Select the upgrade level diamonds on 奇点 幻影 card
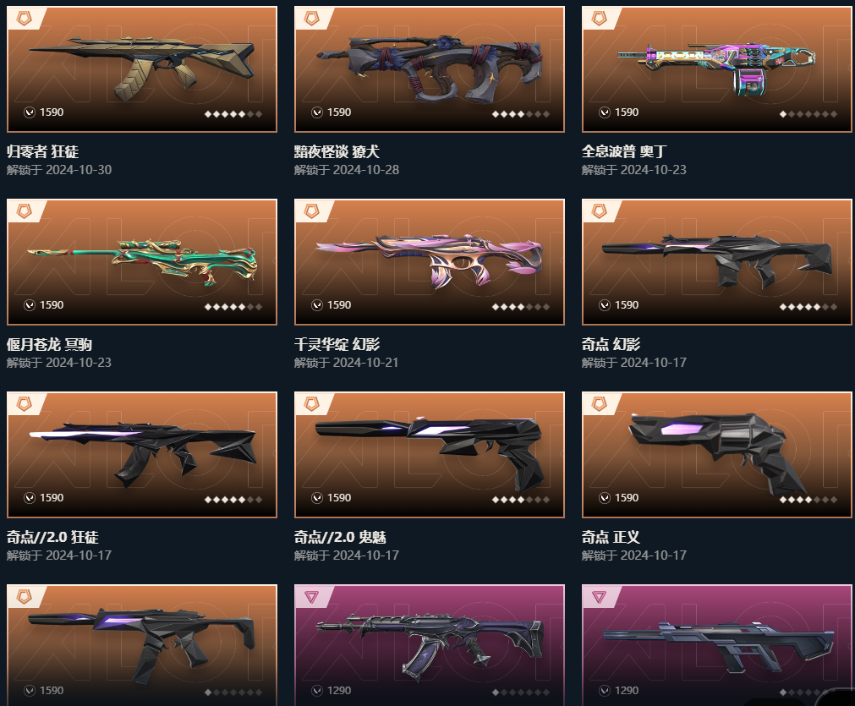855x706 pixels. pos(808,307)
